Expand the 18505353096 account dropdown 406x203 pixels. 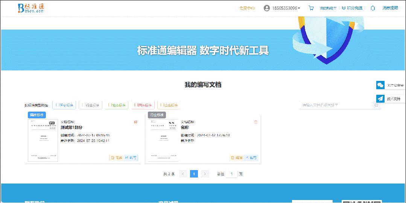286,8
